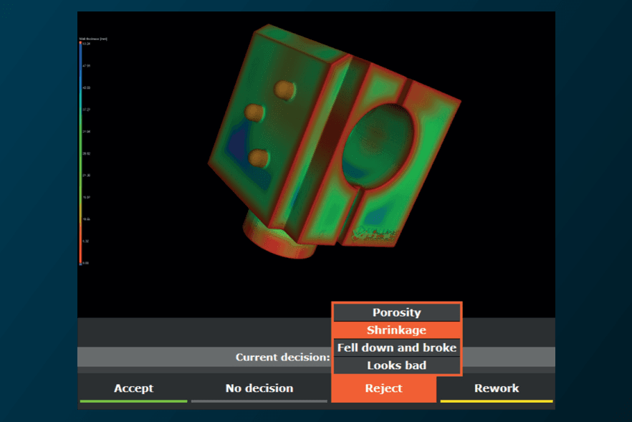Click the yellow underline below Rework
This screenshot has width=632, height=422.
tap(497, 401)
